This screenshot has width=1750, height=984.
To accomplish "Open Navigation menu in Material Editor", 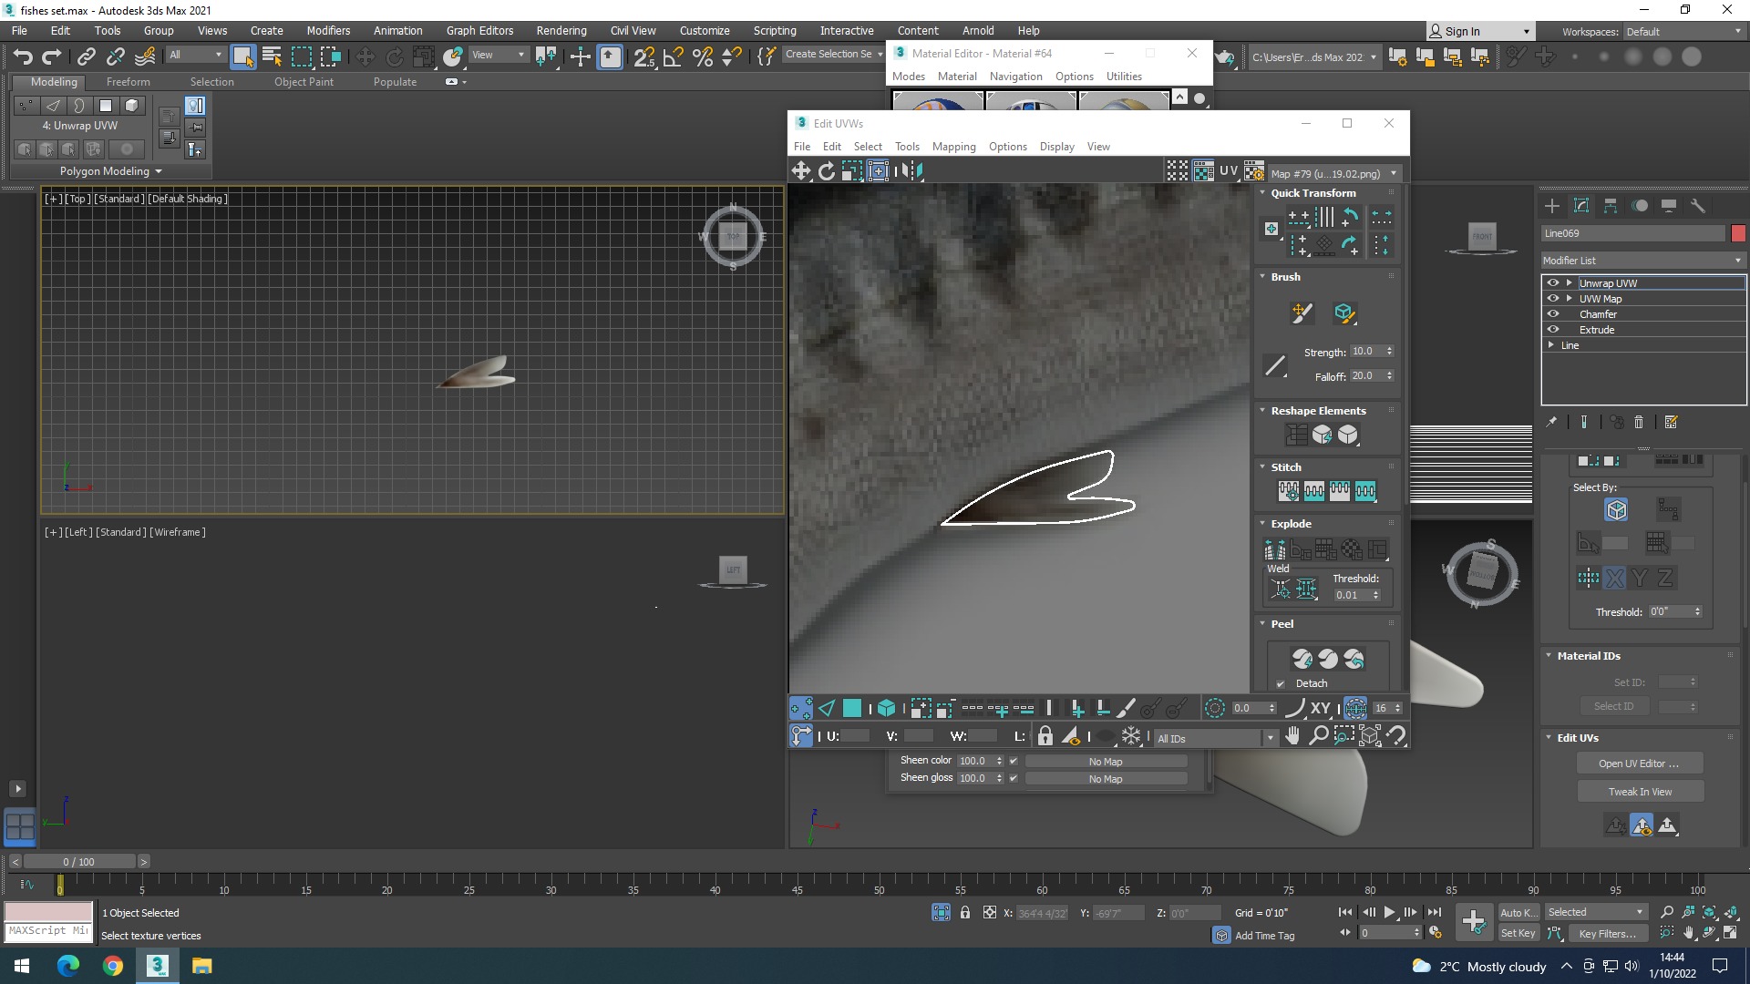I will coord(1015,76).
